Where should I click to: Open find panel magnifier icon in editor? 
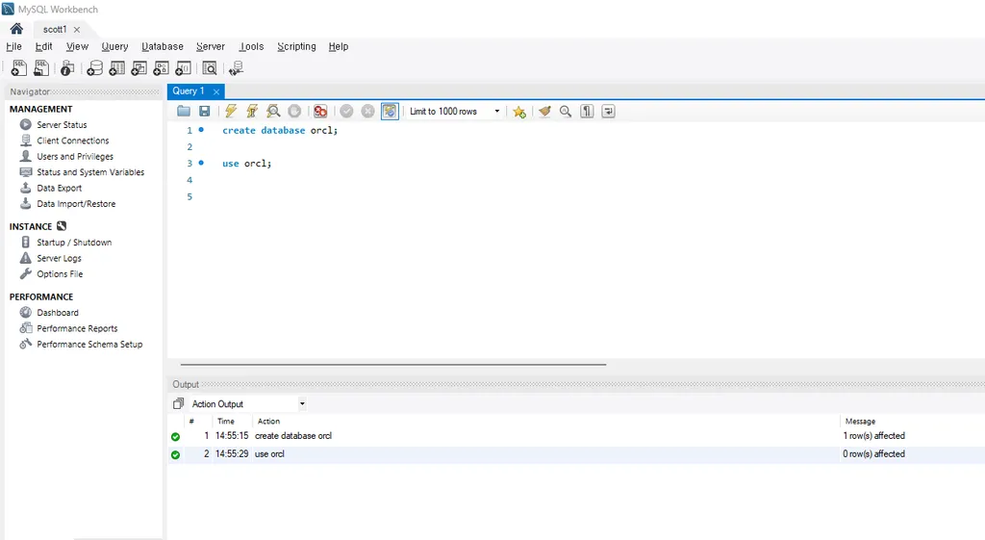click(x=566, y=112)
